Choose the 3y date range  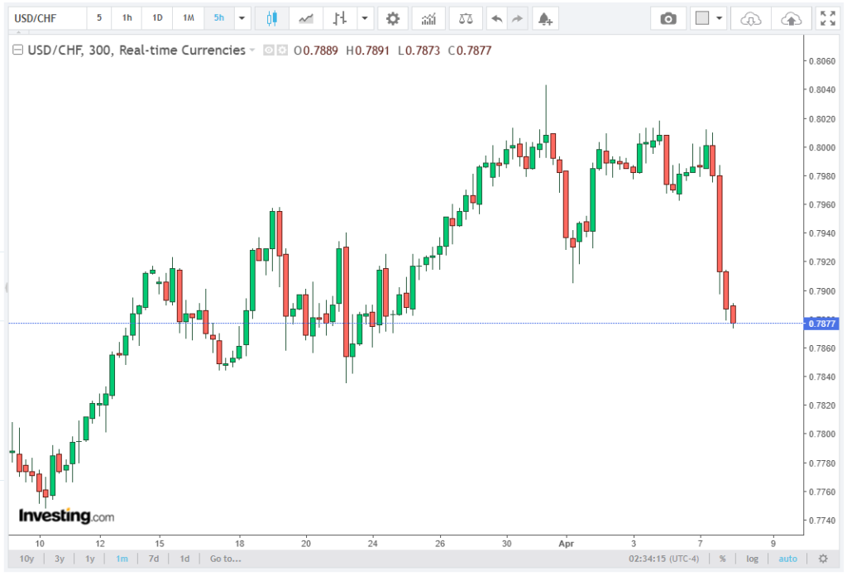click(x=60, y=559)
